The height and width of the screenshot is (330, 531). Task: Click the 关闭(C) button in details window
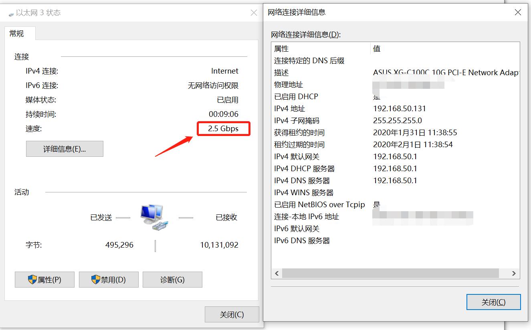coord(493,302)
